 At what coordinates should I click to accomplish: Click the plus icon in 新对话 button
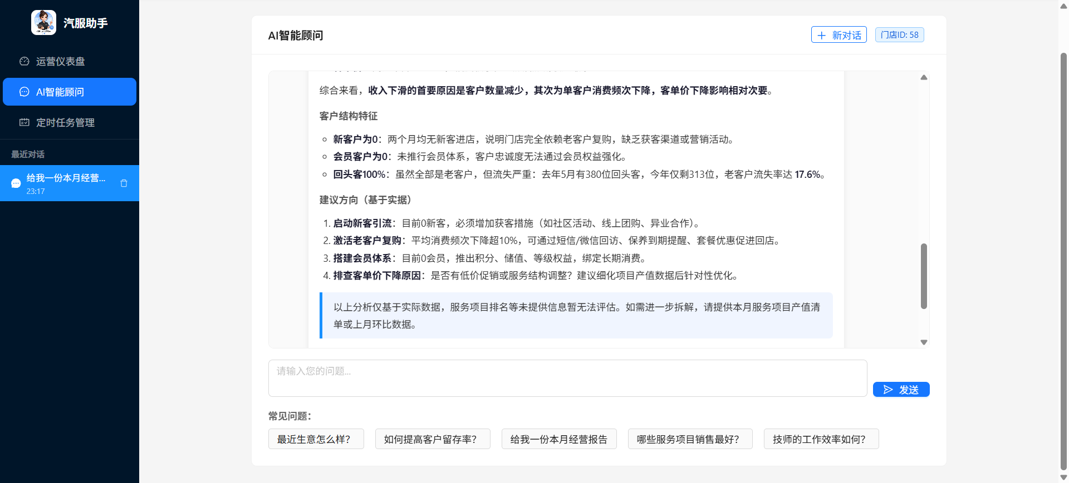point(822,35)
